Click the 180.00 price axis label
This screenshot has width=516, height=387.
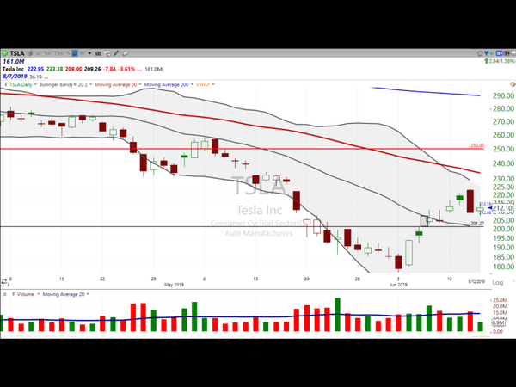coord(503,267)
